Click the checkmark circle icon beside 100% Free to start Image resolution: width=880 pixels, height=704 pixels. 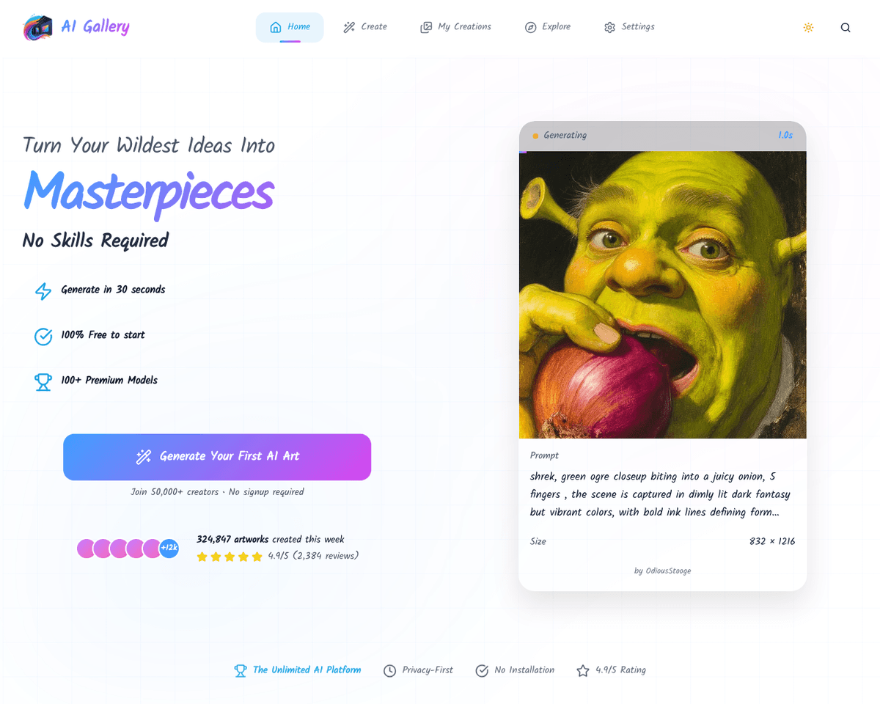(43, 336)
